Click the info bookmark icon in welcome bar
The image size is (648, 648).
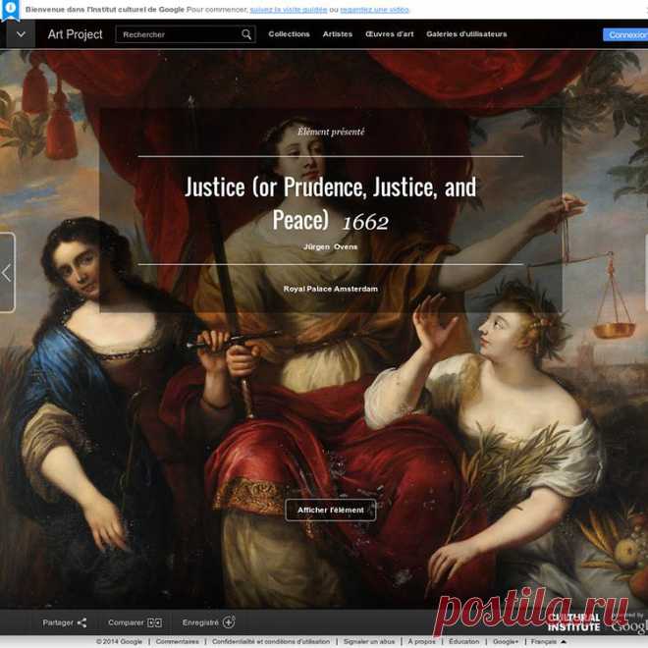pos(10,10)
